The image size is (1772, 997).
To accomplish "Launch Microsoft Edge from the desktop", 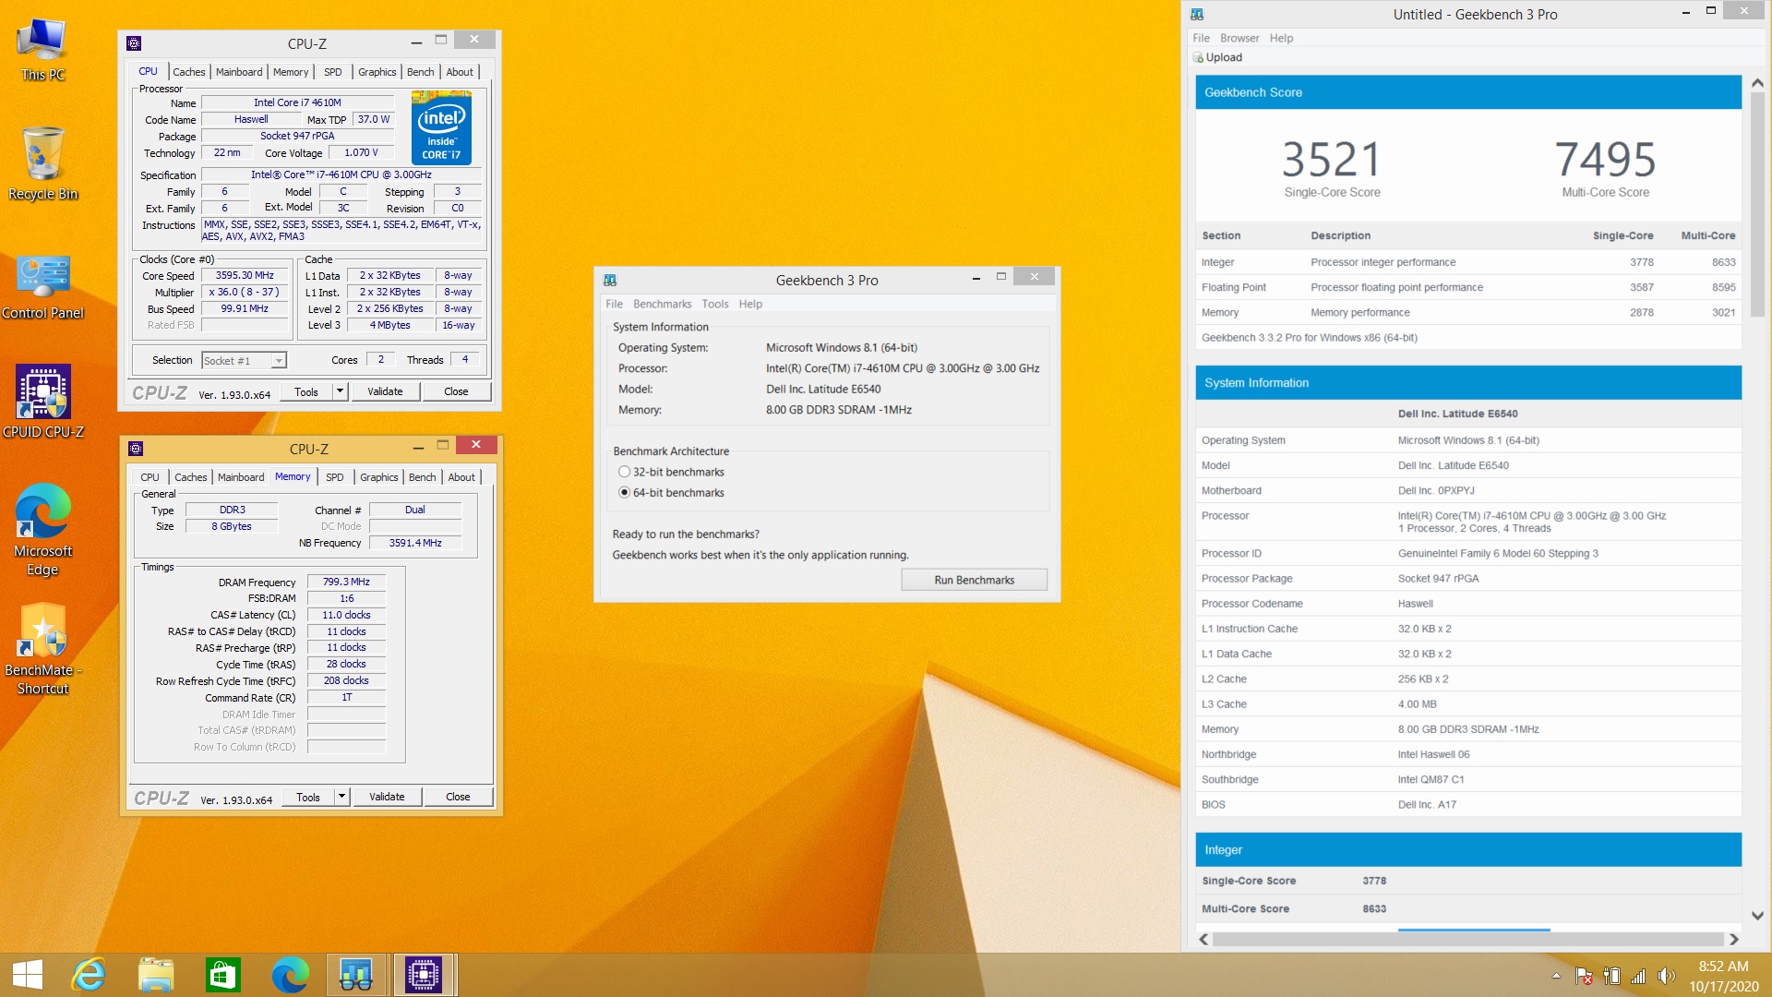I will [42, 529].
